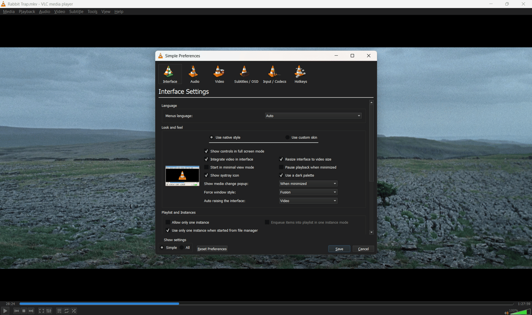Click the interface preview thumbnail

(x=182, y=176)
